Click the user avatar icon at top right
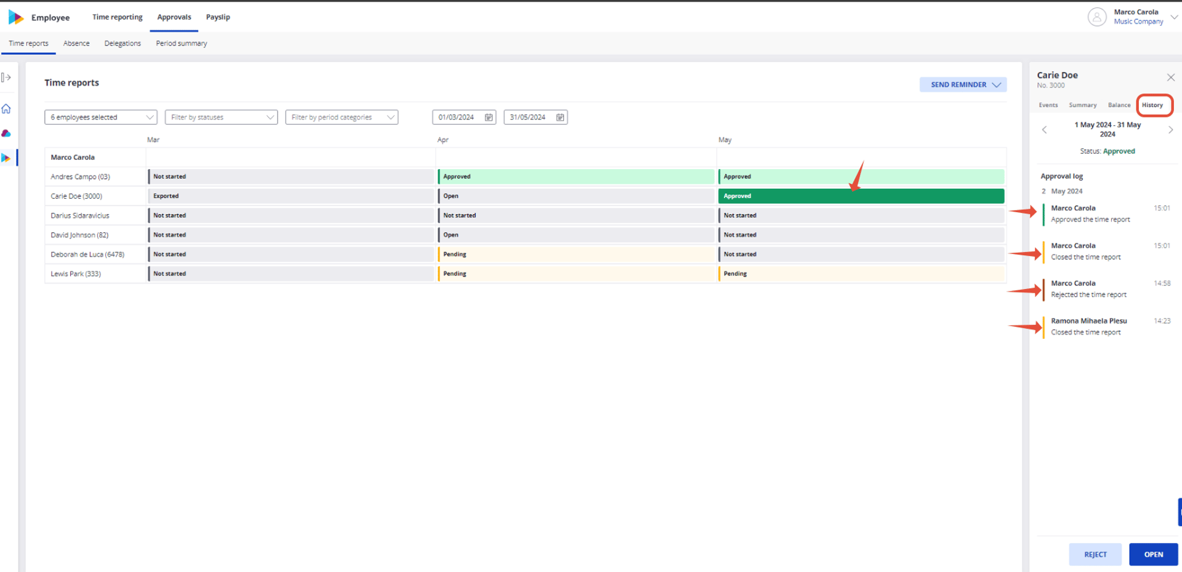 pyautogui.click(x=1096, y=17)
